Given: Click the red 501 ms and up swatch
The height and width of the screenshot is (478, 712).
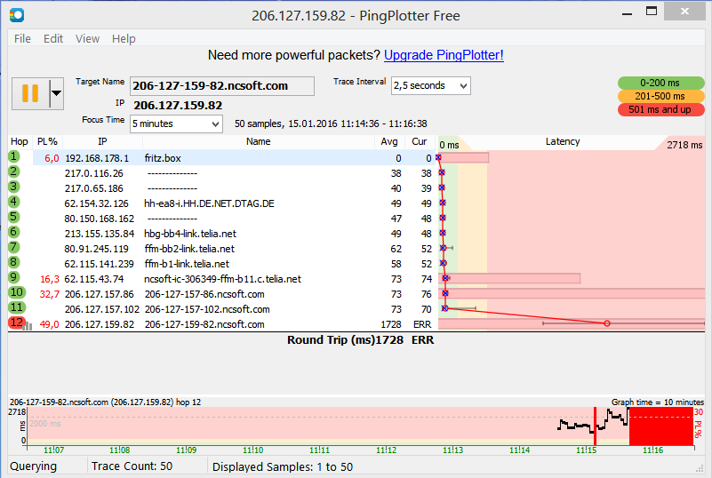Looking at the screenshot, I should (x=660, y=109).
